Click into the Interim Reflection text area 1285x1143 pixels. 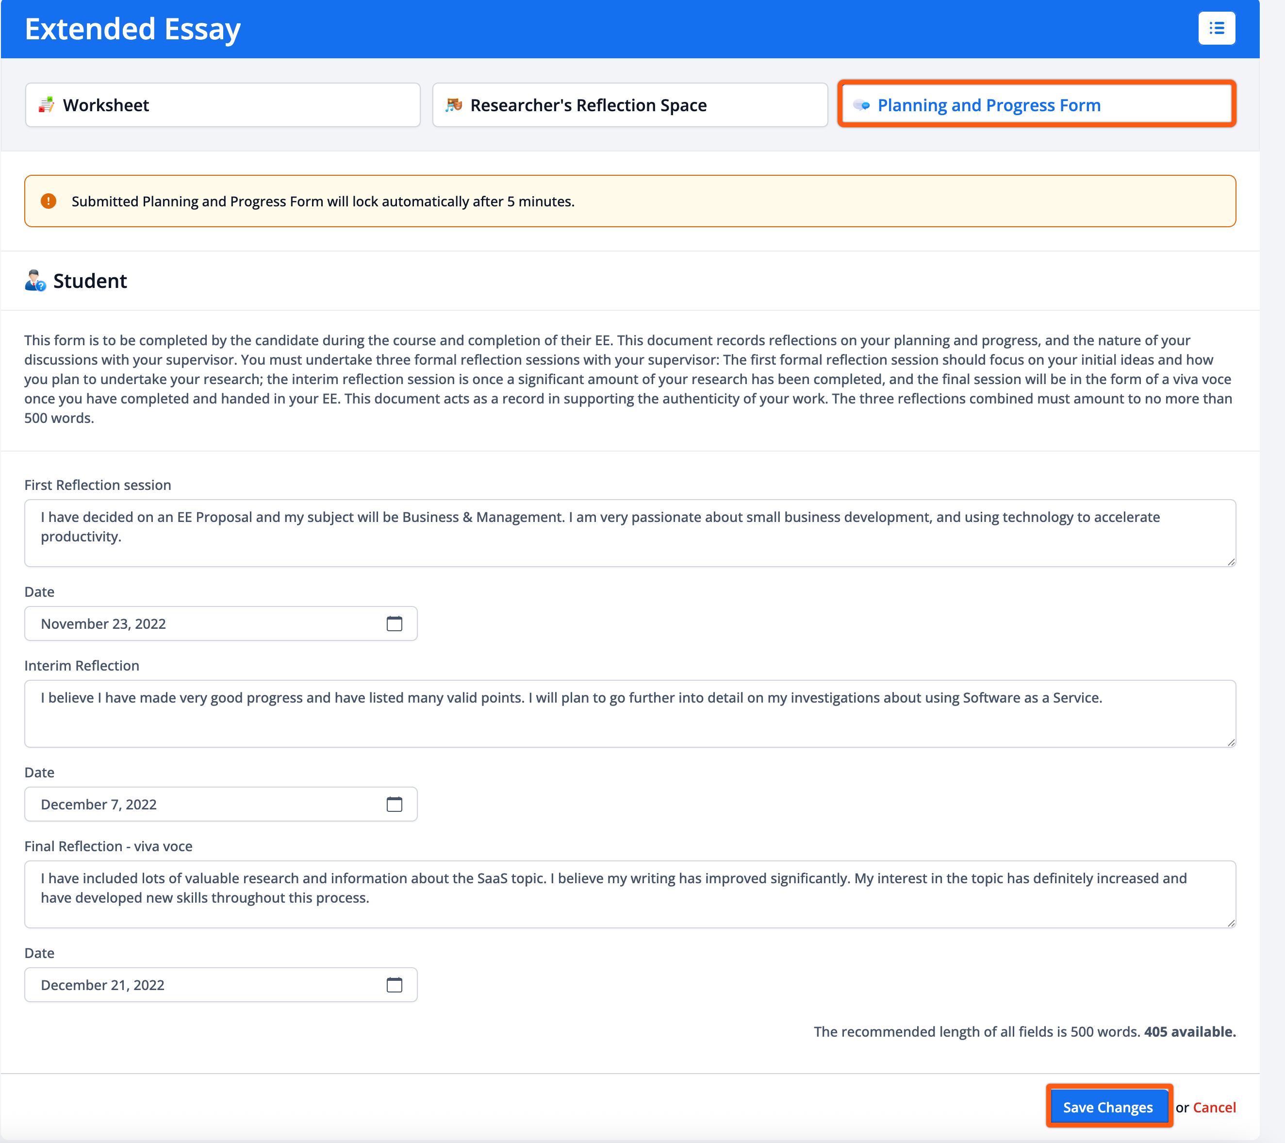point(629,713)
